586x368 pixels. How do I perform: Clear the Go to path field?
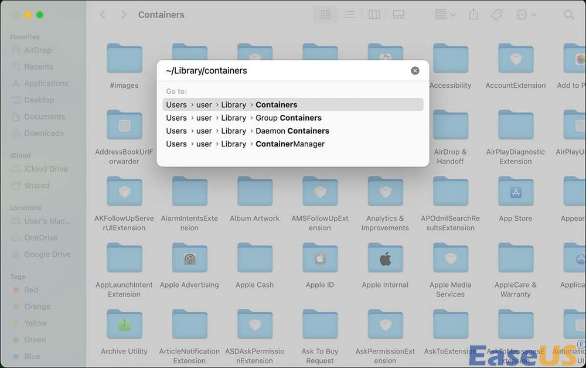[x=415, y=70]
